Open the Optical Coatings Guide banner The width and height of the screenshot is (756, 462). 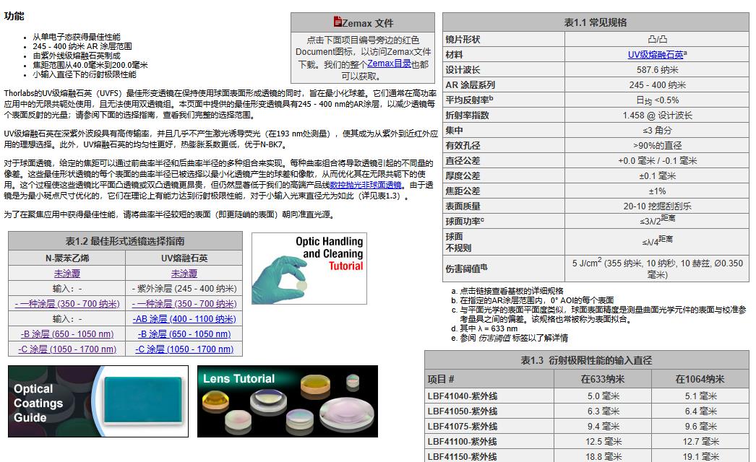click(x=98, y=401)
